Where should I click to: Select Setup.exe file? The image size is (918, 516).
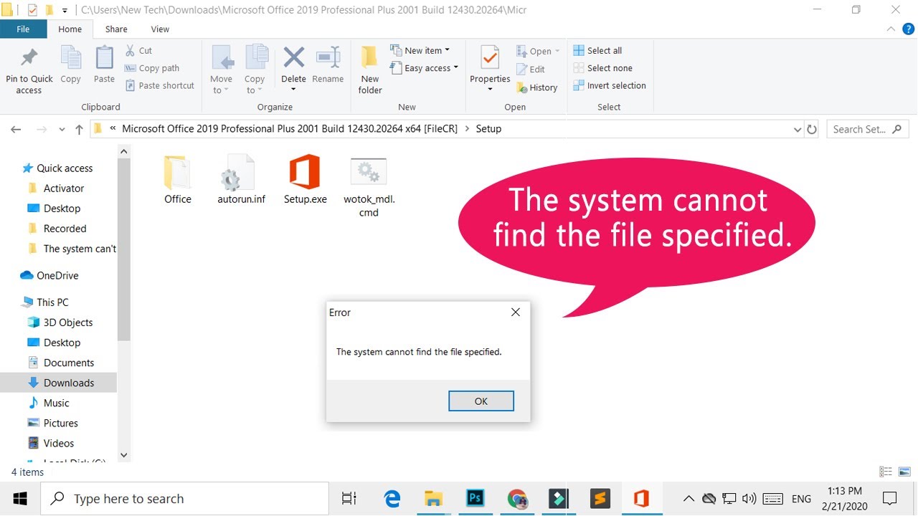tap(305, 179)
